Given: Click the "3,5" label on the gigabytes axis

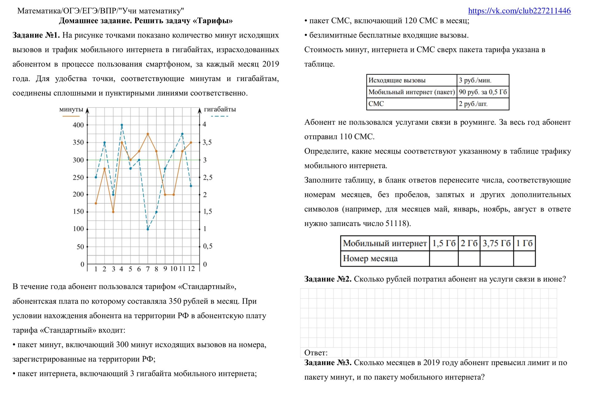Looking at the screenshot, I should coord(207,142).
